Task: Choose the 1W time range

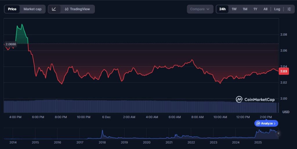Action: (234, 9)
